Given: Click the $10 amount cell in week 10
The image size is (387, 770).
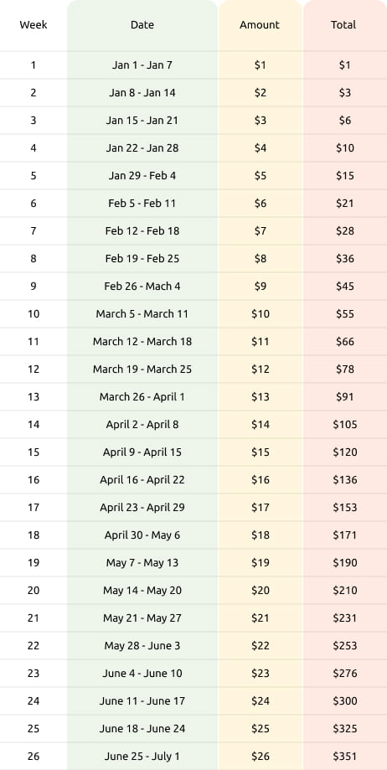Looking at the screenshot, I should click(x=261, y=313).
